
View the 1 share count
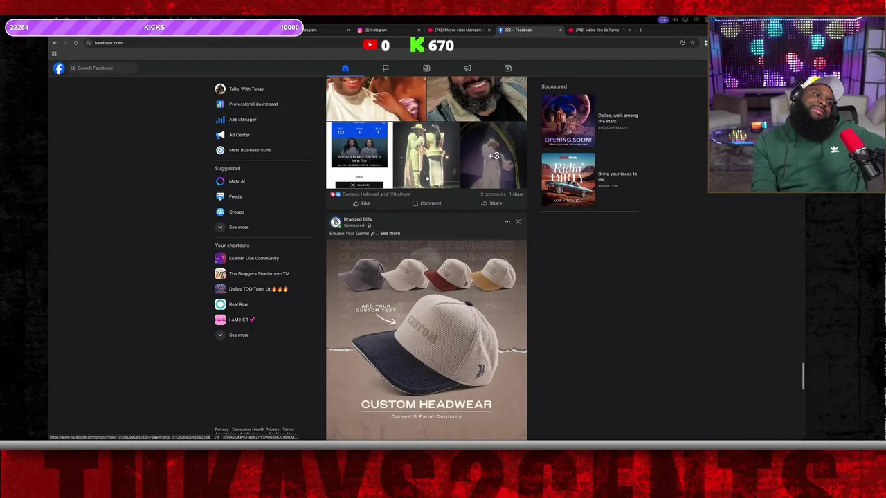coord(517,194)
